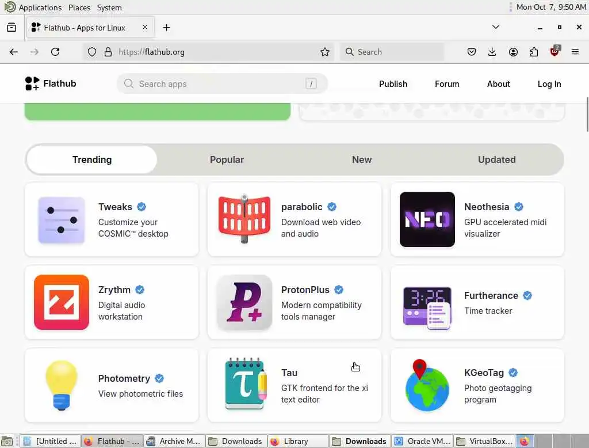Open a new tab with plus button
Viewport: 589px width, 448px height.
pyautogui.click(x=166, y=28)
